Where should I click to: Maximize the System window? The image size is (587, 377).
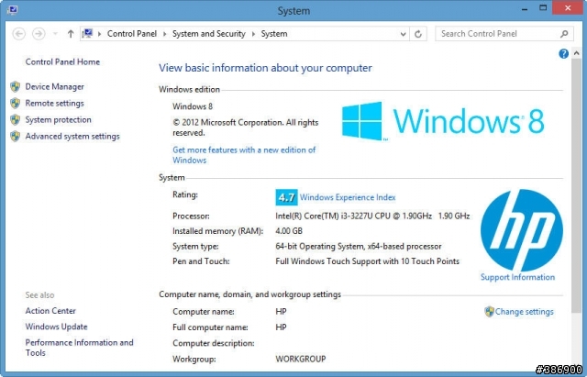543,8
